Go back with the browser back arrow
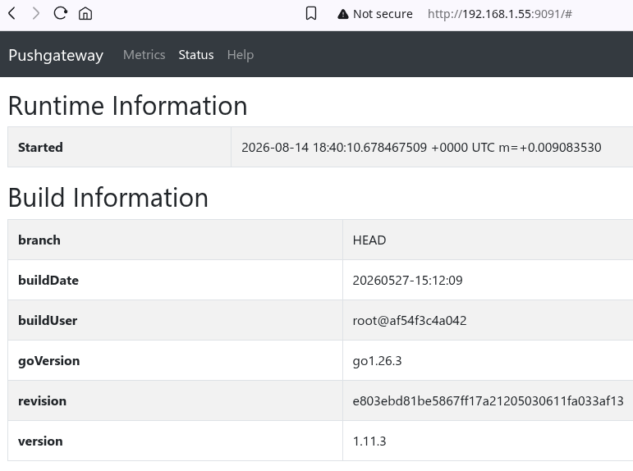The height and width of the screenshot is (471, 633). (12, 14)
